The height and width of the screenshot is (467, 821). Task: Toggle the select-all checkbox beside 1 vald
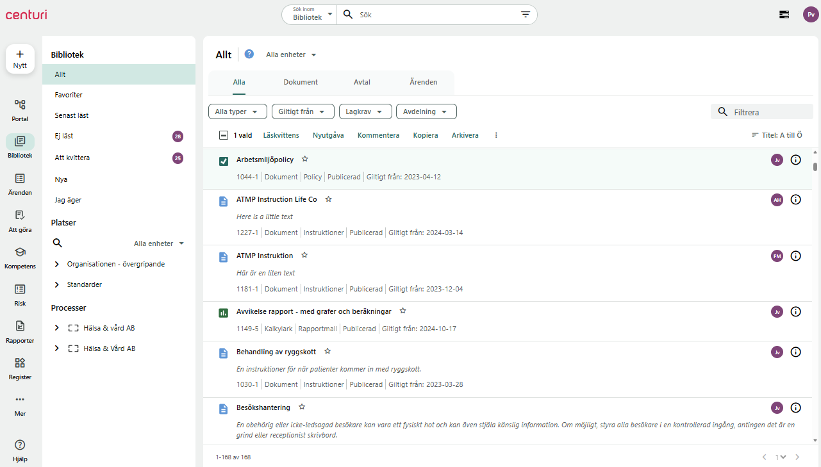tap(223, 135)
